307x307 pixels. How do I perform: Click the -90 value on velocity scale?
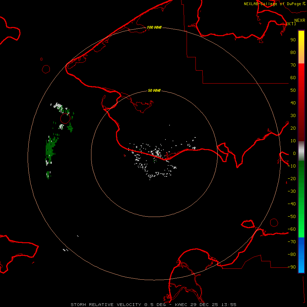292,267
